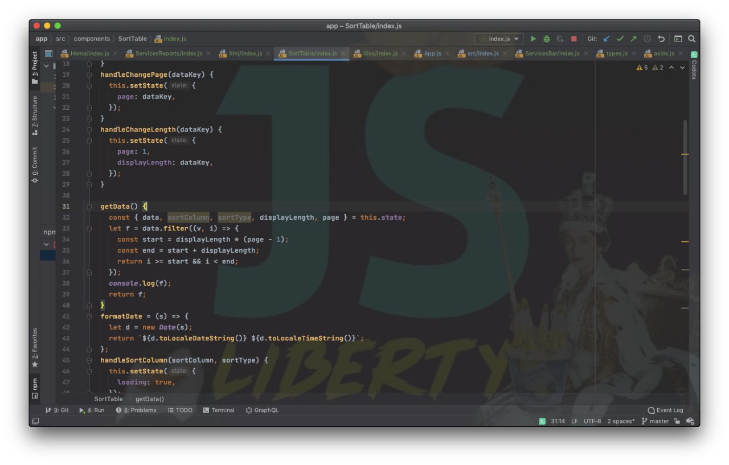Click the hide tool window icon beside editor tabs
The width and height of the screenshot is (729, 465).
[48, 54]
